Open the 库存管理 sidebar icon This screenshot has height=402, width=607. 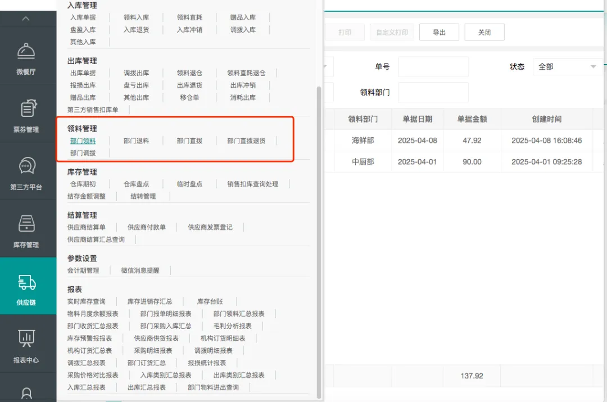[x=27, y=224]
